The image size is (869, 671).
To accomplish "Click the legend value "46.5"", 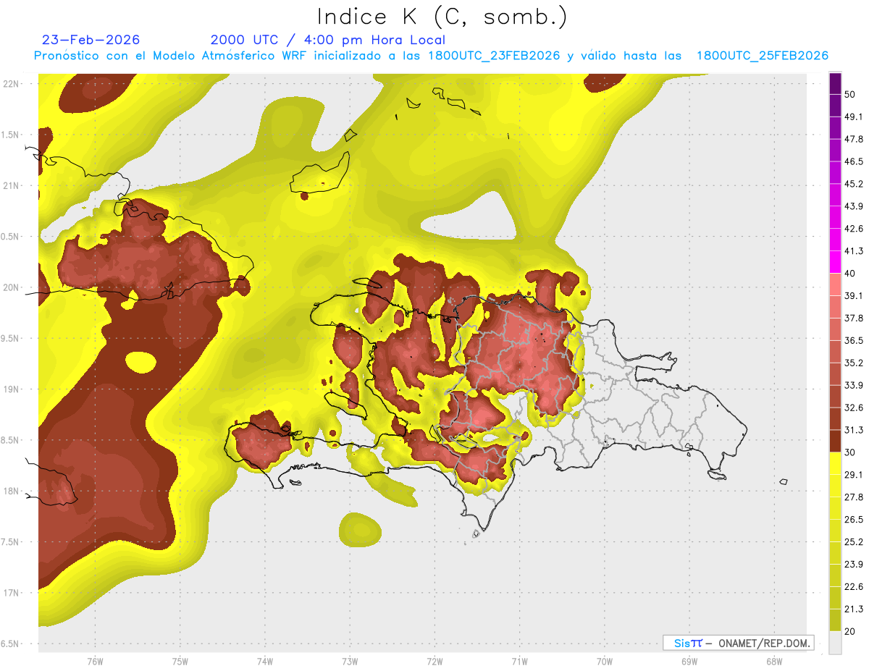I will 855,162.
